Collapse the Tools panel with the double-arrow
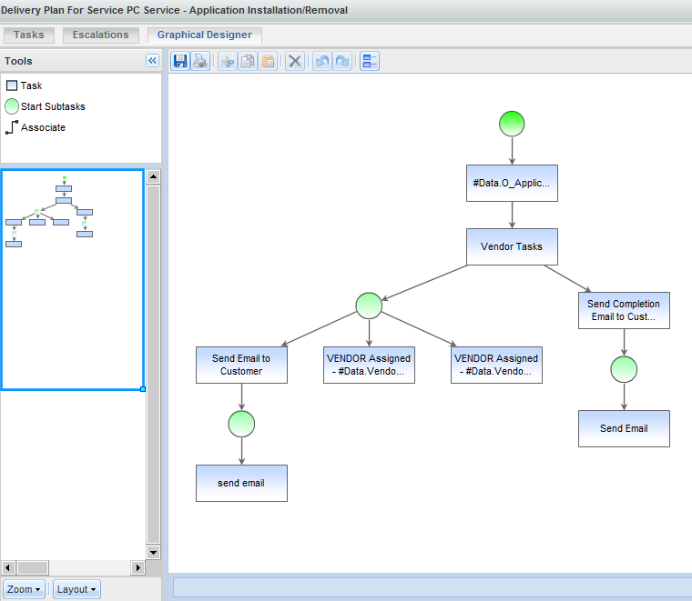Viewport: 692px width, 601px height. [152, 61]
